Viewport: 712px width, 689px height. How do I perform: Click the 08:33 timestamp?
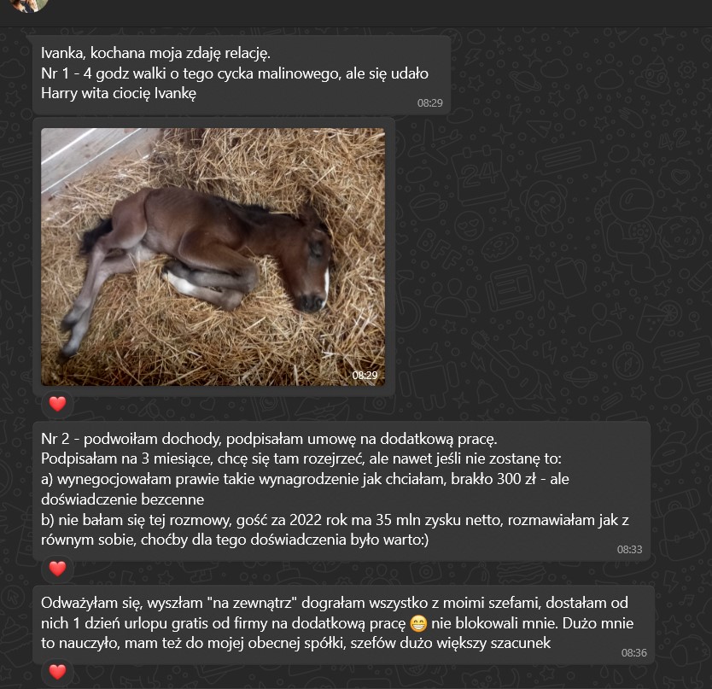coord(629,550)
